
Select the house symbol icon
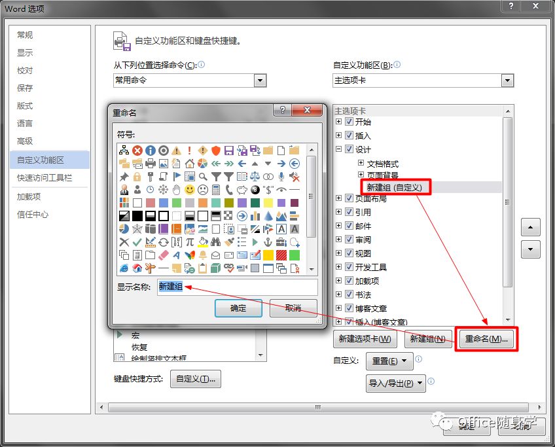(x=189, y=164)
